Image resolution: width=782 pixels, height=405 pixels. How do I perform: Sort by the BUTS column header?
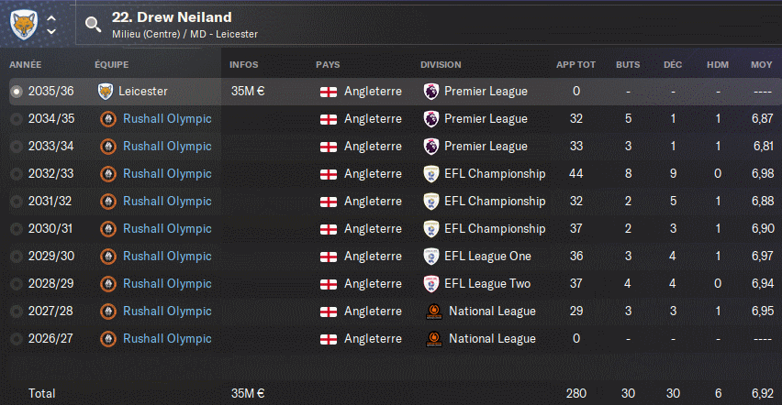(x=628, y=65)
